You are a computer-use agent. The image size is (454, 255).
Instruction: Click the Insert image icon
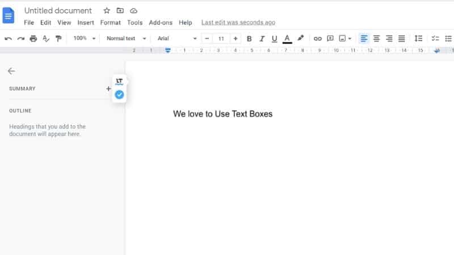pyautogui.click(x=342, y=39)
